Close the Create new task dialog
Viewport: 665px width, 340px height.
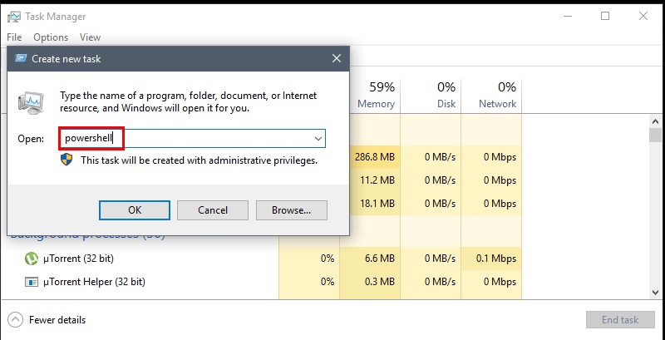[x=337, y=58]
